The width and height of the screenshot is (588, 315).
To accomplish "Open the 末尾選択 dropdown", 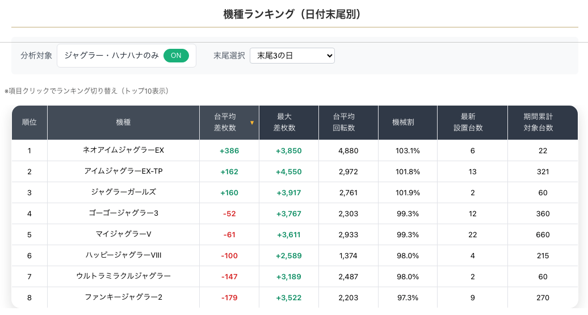I will tap(292, 56).
